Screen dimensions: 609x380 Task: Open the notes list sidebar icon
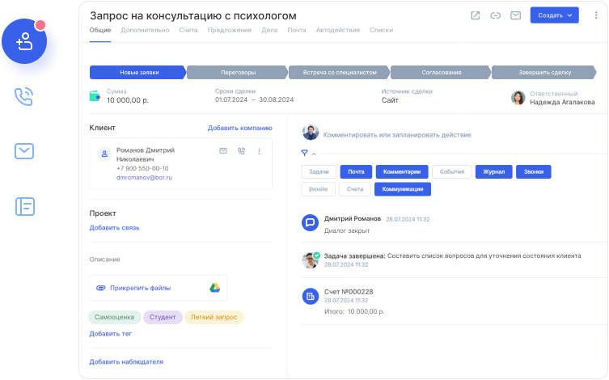click(x=25, y=206)
